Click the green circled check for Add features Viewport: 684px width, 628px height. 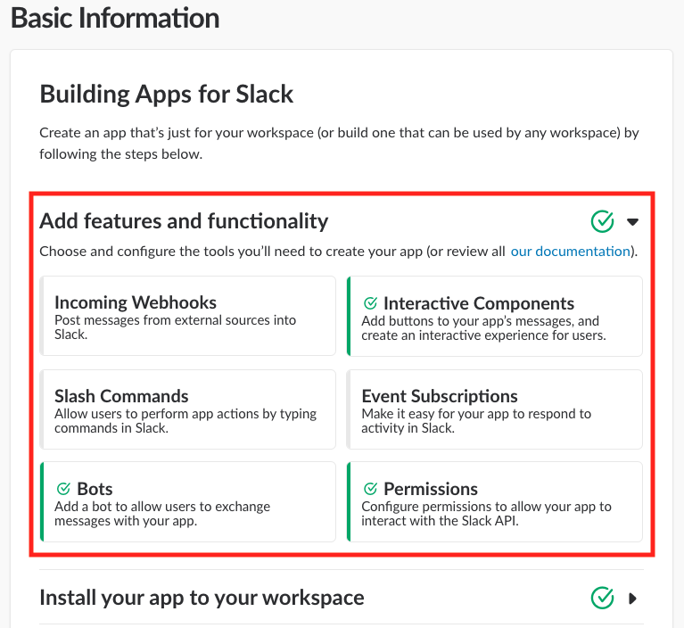603,220
